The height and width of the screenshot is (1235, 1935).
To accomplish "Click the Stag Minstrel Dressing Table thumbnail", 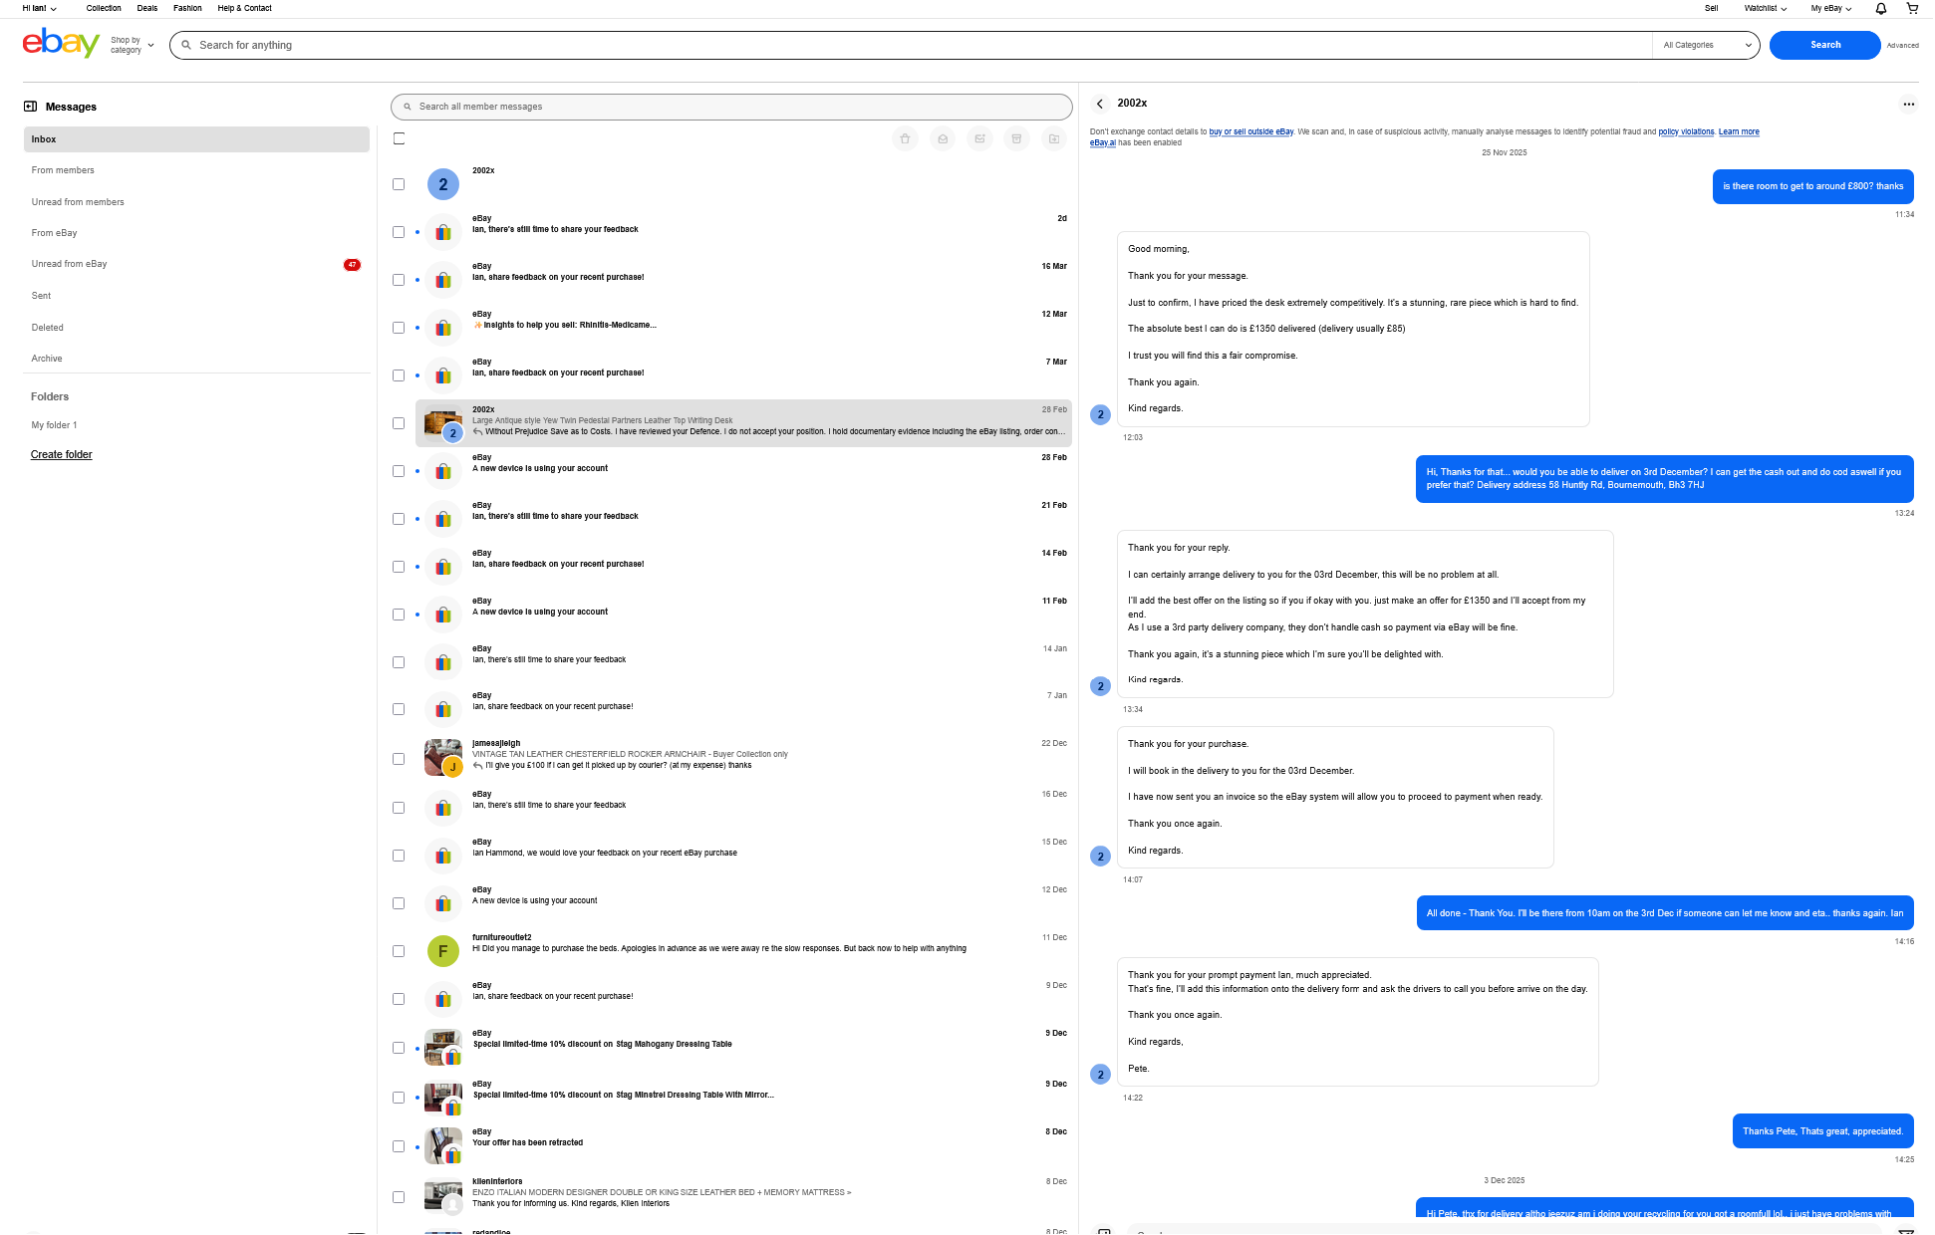I will pyautogui.click(x=443, y=1098).
